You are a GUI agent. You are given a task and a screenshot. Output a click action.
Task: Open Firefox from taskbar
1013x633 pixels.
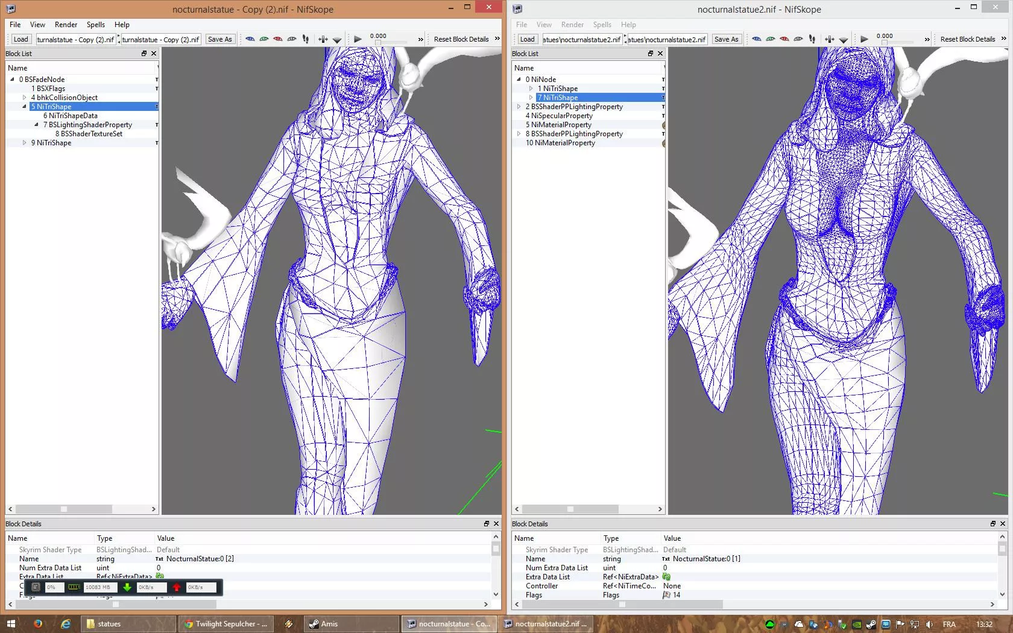point(38,624)
